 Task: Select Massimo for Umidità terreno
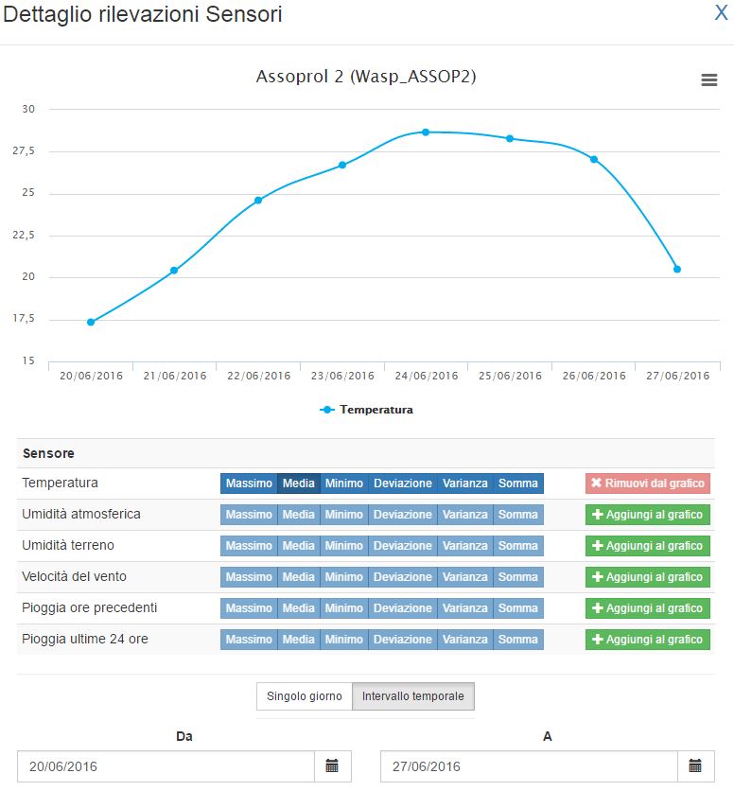click(249, 546)
